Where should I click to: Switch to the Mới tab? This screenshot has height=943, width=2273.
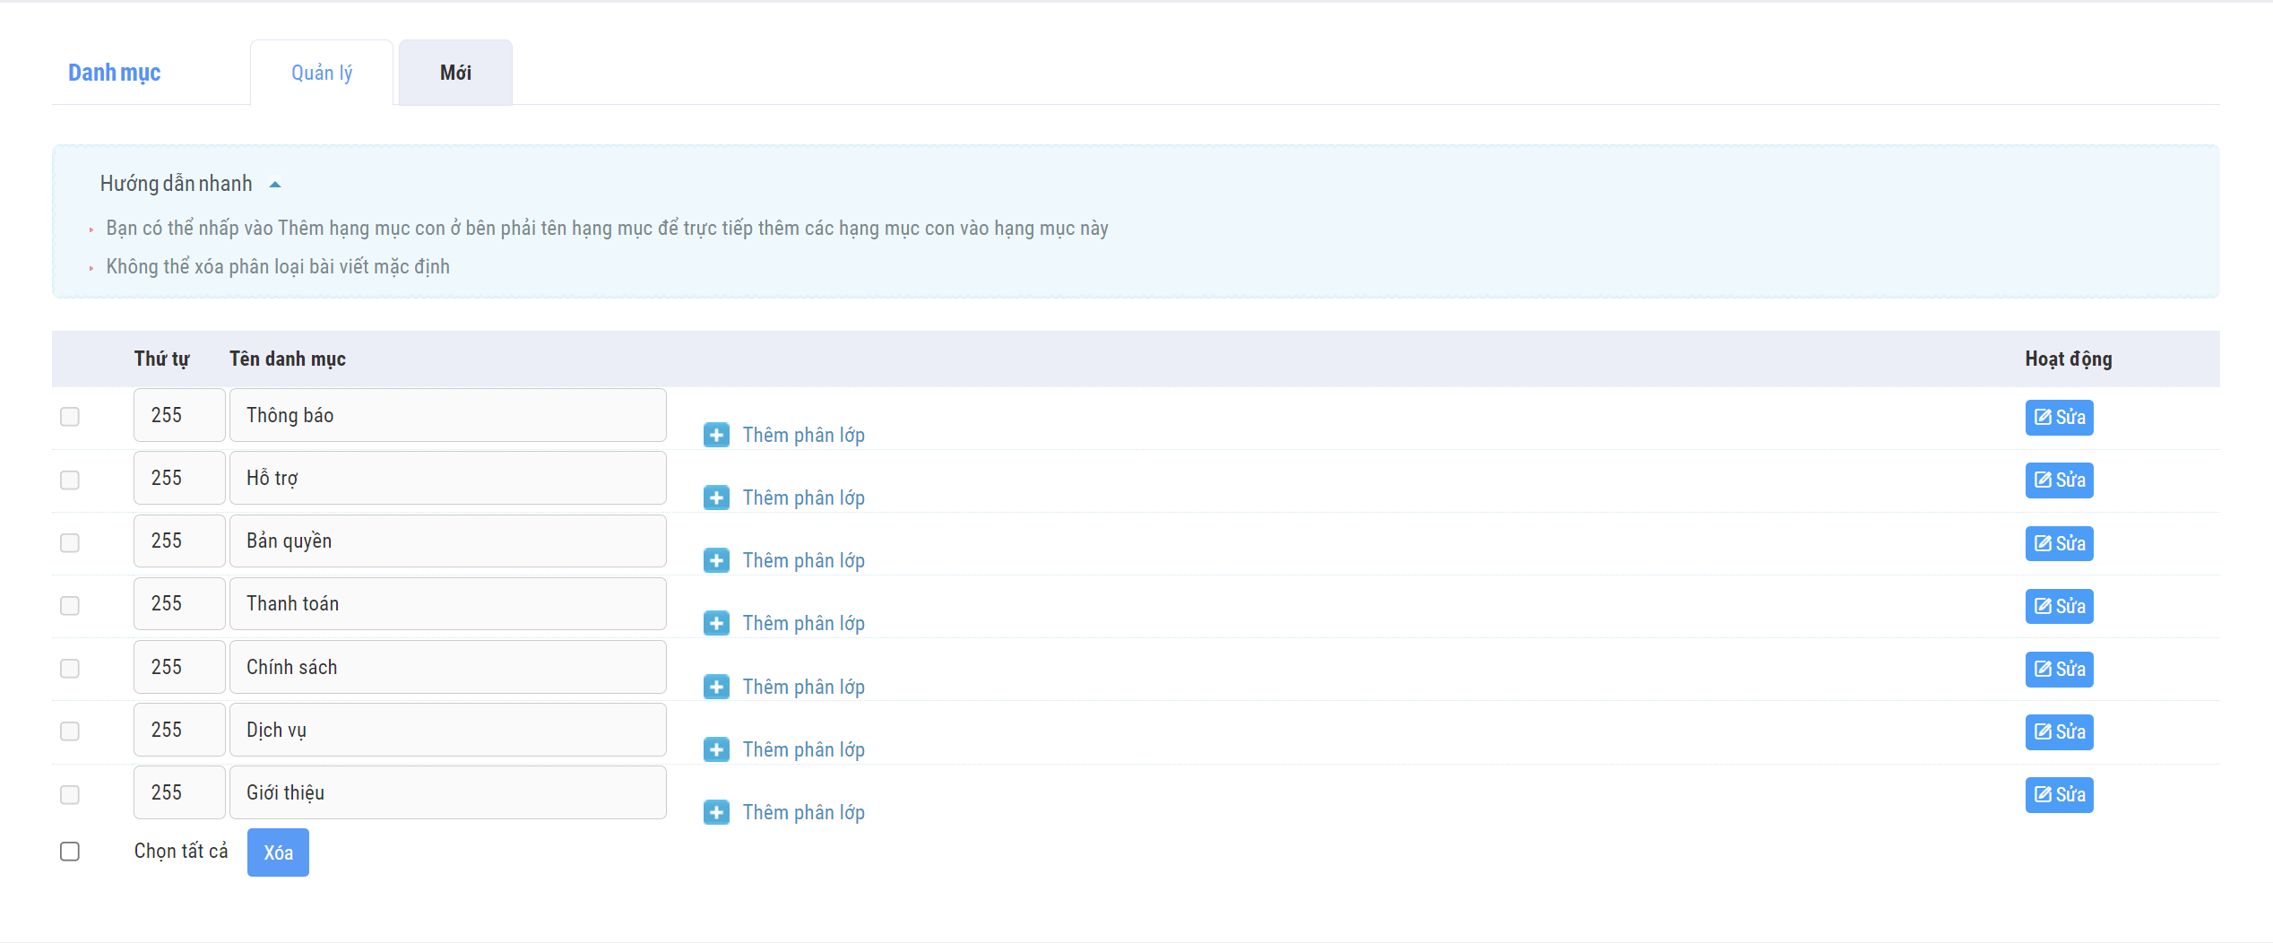455,73
